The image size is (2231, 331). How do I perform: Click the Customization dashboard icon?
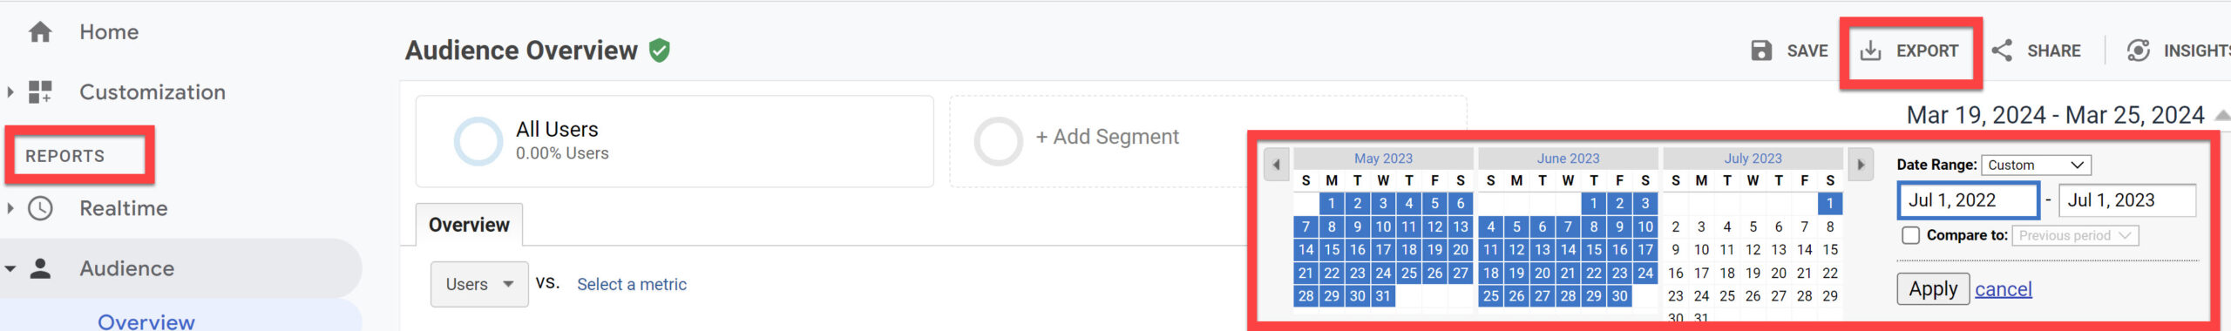40,92
